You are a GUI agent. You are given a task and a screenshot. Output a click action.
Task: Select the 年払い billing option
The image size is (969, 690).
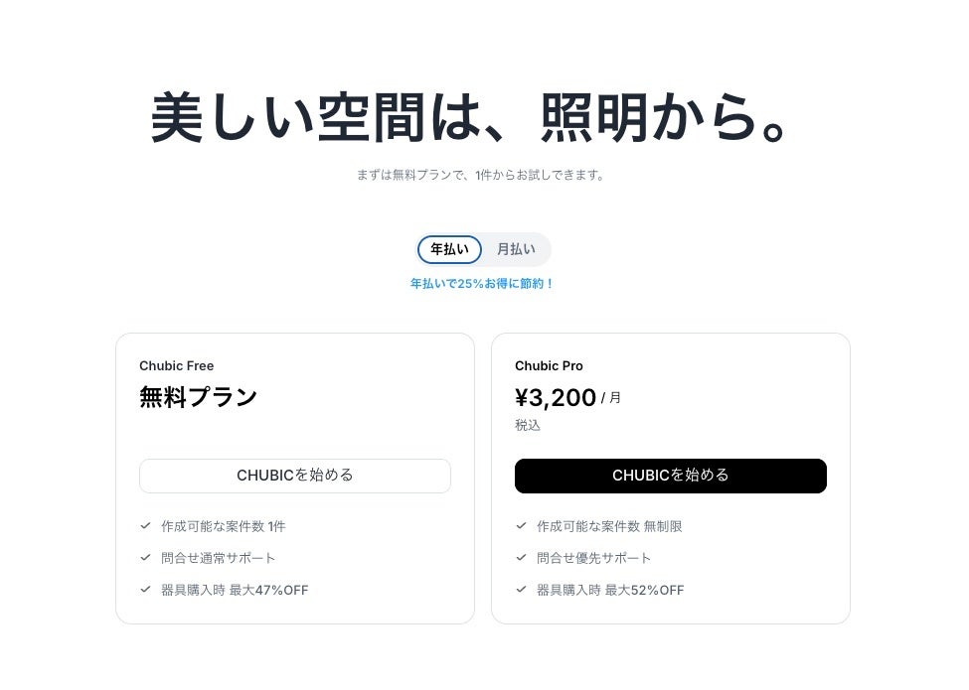point(449,249)
